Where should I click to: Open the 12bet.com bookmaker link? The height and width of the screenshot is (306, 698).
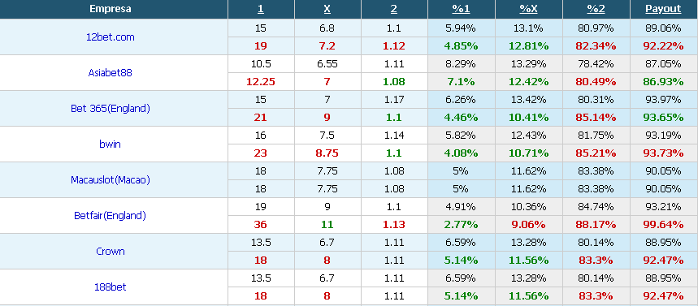[110, 37]
